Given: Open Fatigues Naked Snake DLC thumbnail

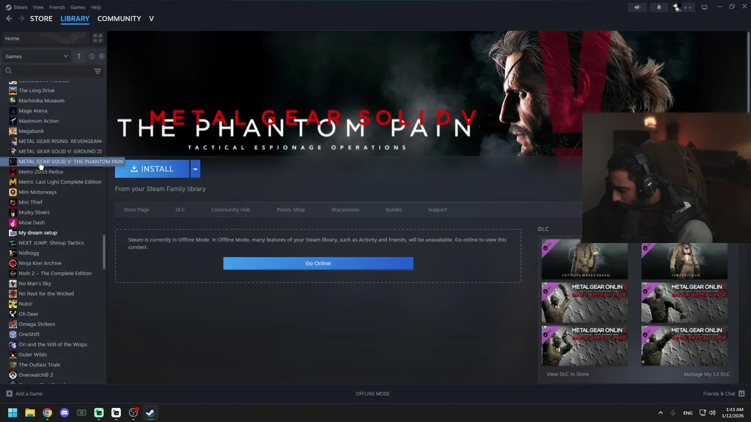Looking at the screenshot, I should [584, 260].
